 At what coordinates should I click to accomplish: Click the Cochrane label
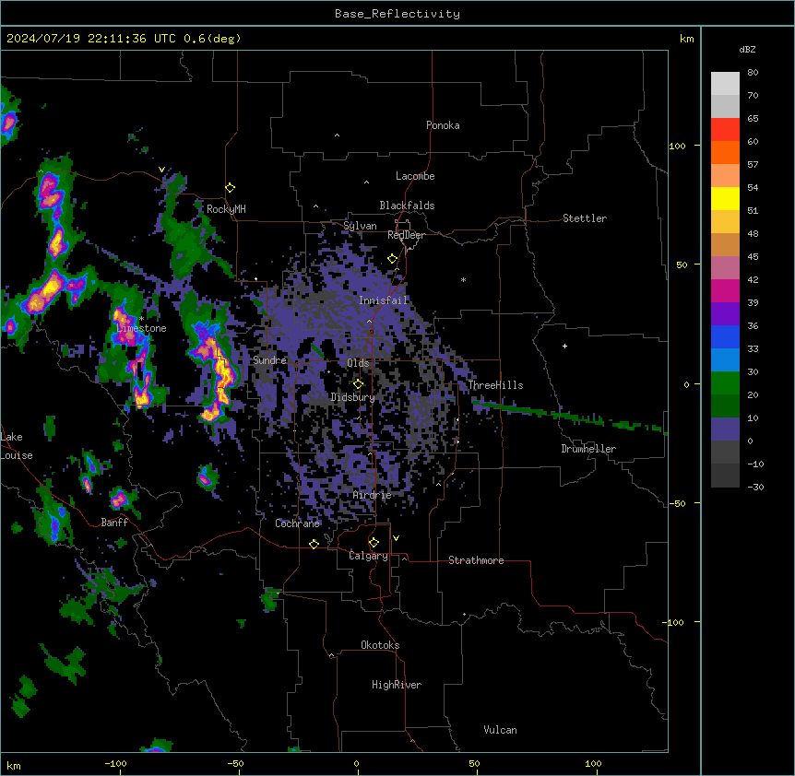(297, 523)
